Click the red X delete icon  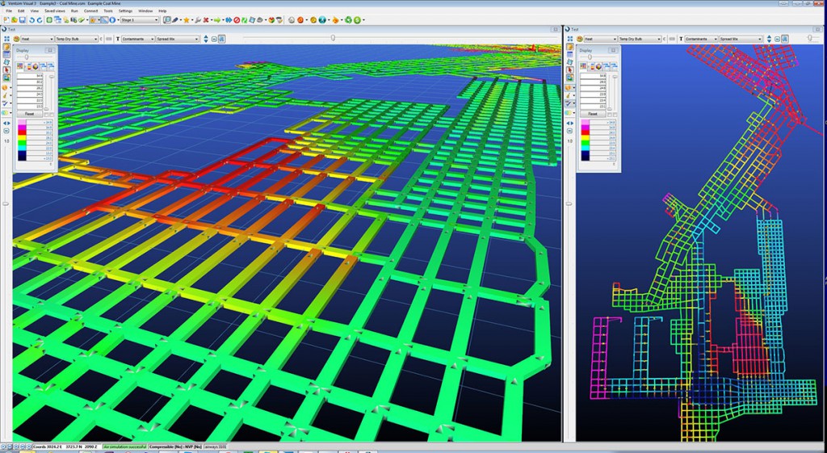point(206,20)
